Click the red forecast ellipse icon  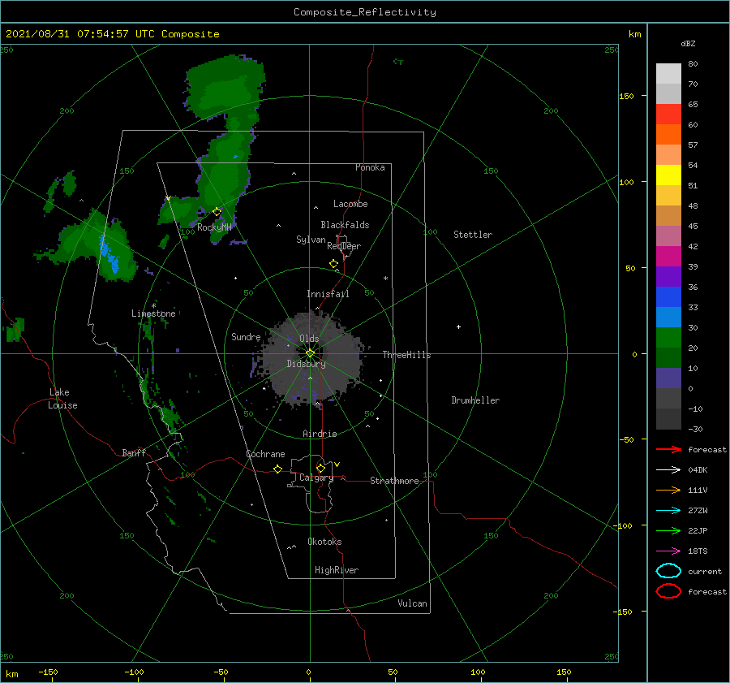pyautogui.click(x=668, y=591)
